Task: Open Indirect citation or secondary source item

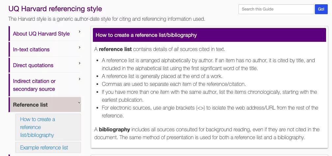Action: point(34,85)
